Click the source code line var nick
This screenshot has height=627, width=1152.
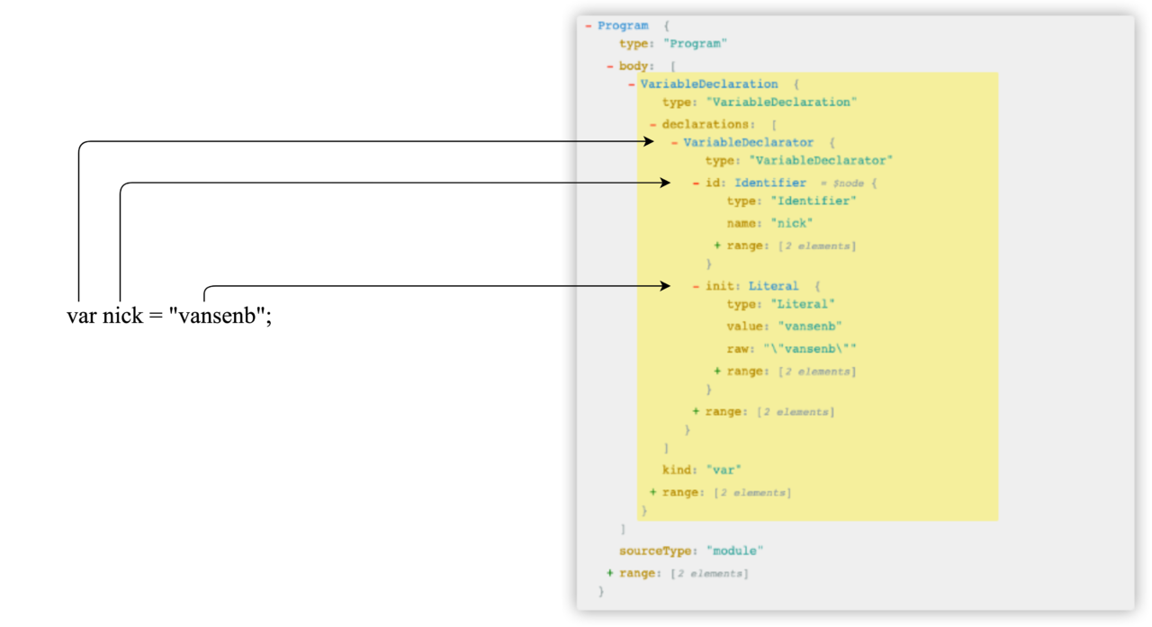(169, 317)
